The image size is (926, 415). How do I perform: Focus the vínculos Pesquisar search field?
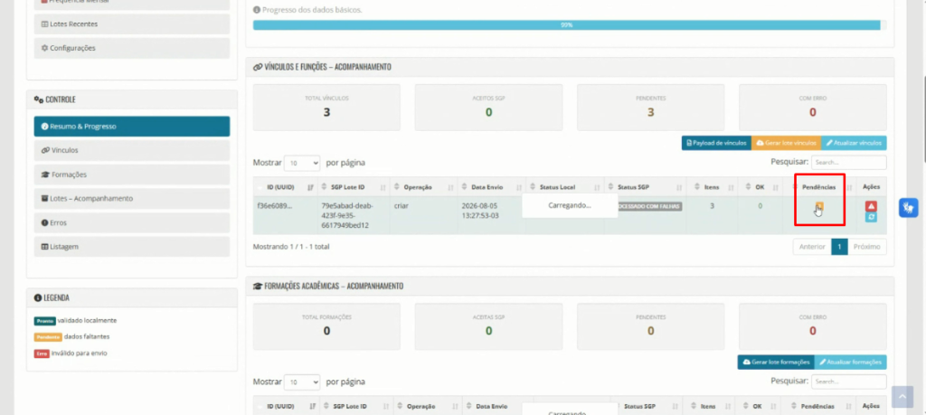click(848, 163)
